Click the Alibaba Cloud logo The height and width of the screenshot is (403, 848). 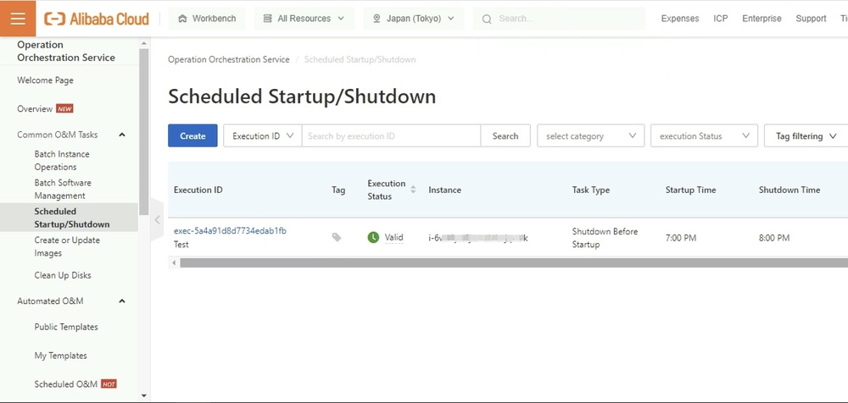tap(97, 19)
